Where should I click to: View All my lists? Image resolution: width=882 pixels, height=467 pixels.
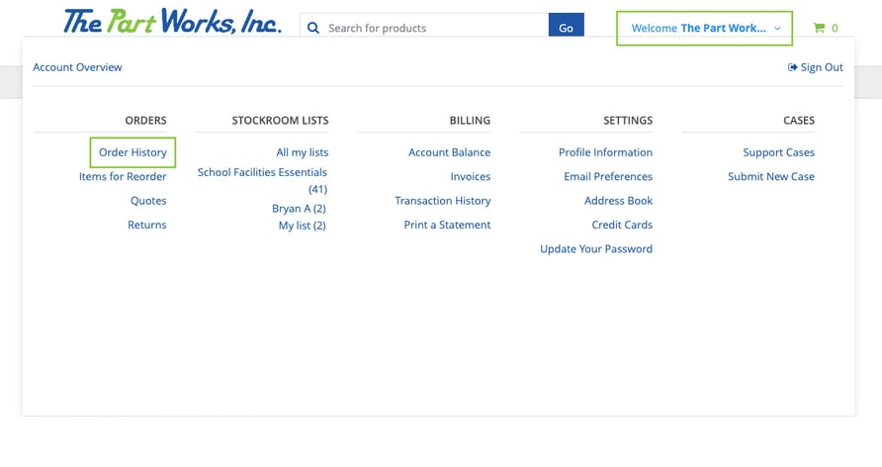[302, 152]
